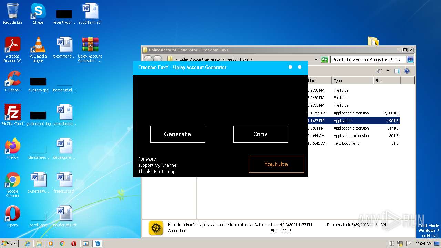
Task: Click the volume tray icon
Action: pyautogui.click(x=391, y=244)
